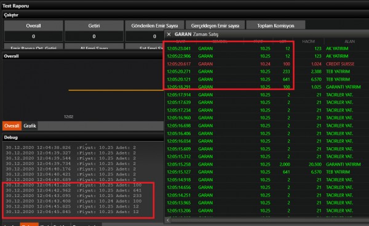Click the debug line at 12:04:45.825
The image size is (369, 226).
(x=72, y=206)
